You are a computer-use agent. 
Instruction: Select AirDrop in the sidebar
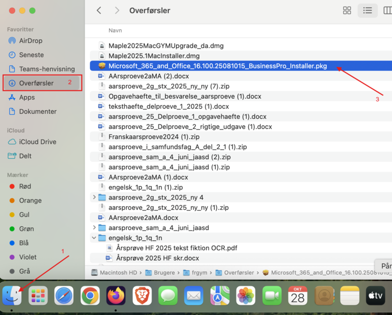[x=30, y=41]
